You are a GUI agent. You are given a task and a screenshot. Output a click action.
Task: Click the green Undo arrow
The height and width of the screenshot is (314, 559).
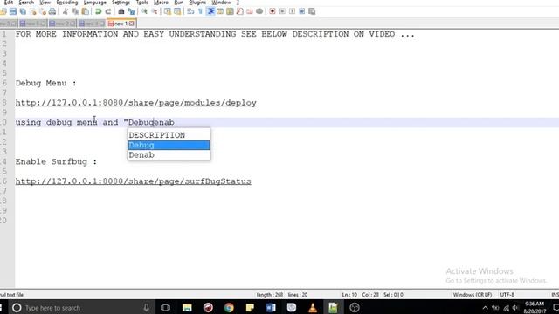click(x=98, y=11)
